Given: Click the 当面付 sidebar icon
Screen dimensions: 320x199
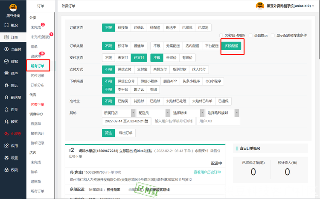Looking at the screenshot, I should [6, 49].
